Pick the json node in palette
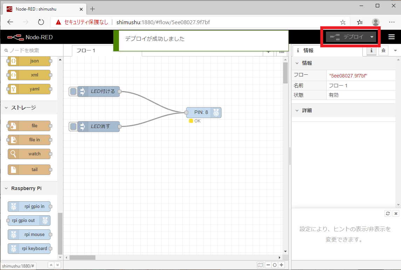The width and height of the screenshot is (401, 270). [29, 61]
